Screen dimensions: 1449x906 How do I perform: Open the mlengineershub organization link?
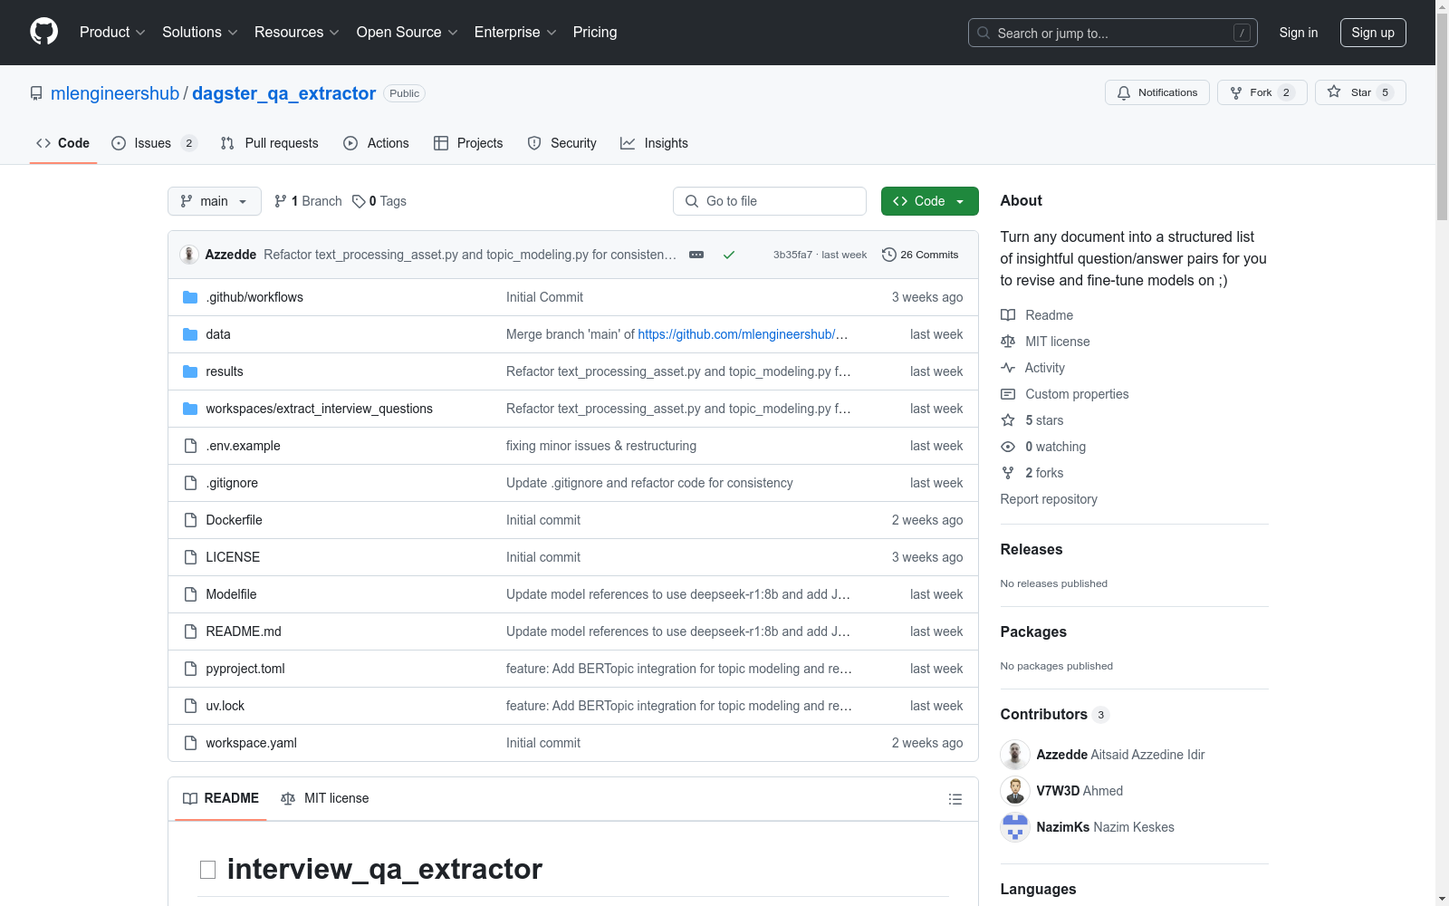[115, 93]
